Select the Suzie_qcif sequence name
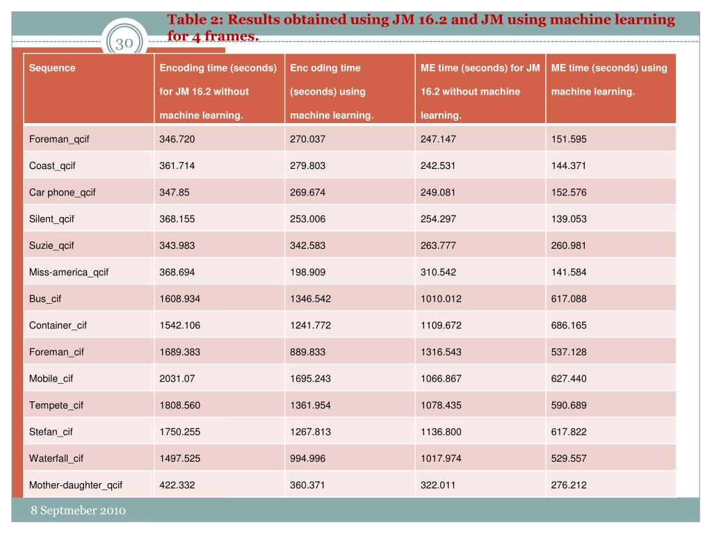This screenshot has height=534, width=712. 51,245
